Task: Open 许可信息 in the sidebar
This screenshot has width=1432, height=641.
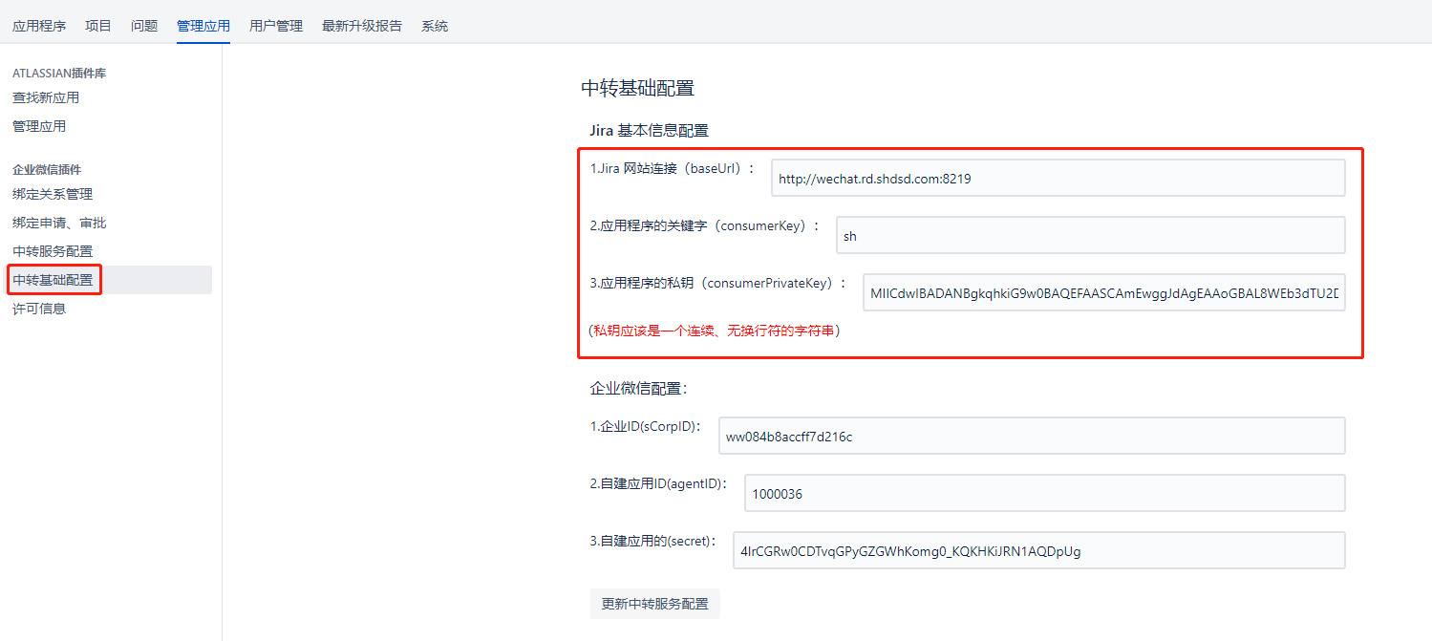Action: coord(39,309)
